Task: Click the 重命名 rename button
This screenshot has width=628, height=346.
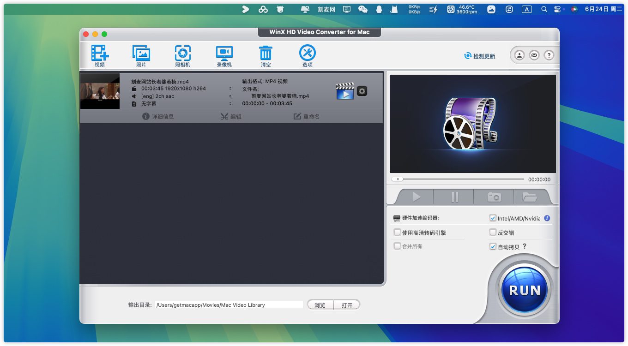Action: [x=307, y=117]
